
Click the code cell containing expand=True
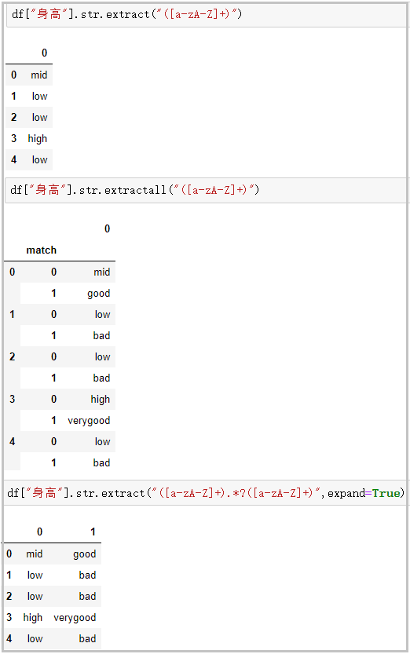coord(207,493)
